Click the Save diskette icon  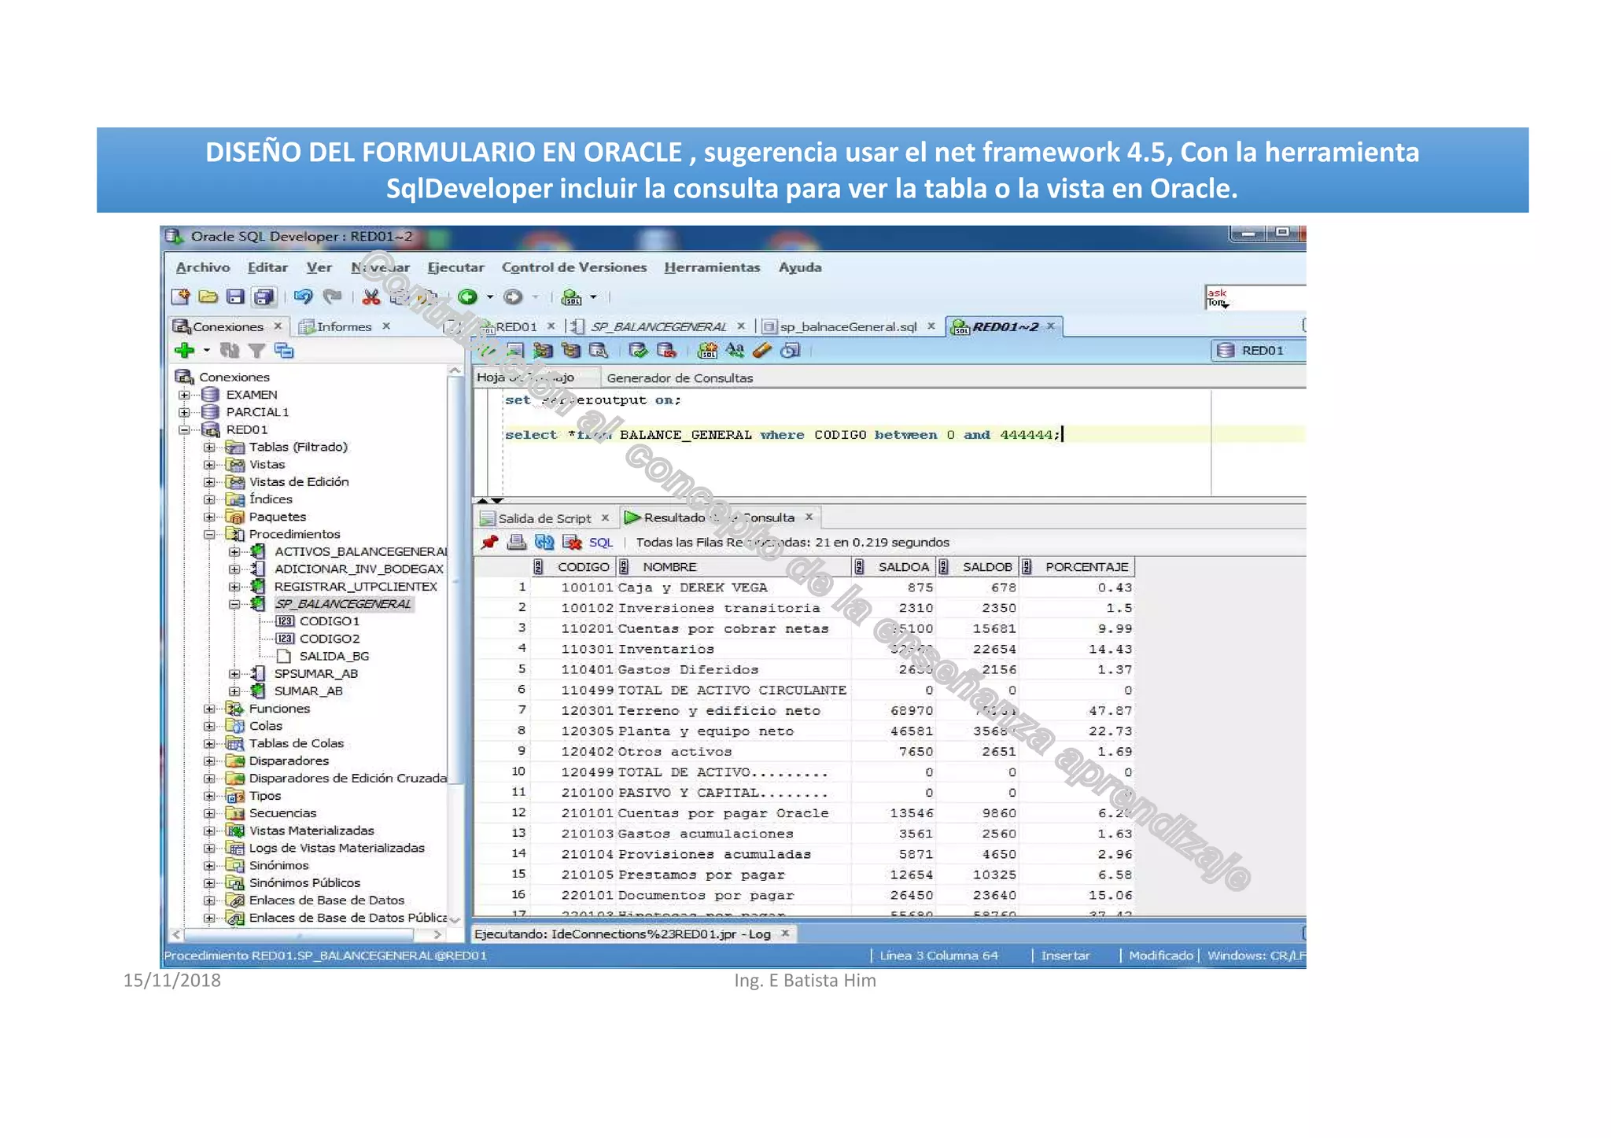[x=235, y=297]
